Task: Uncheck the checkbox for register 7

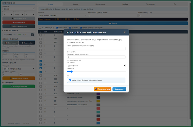Action: (41, 61)
